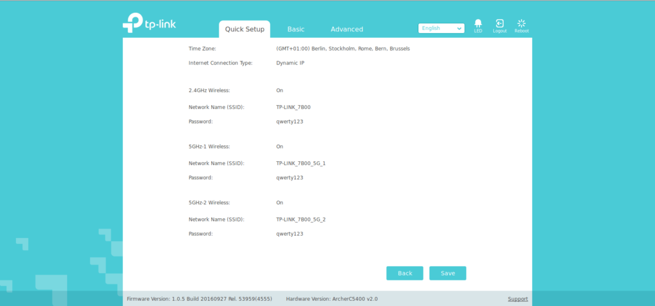Select the TP-LINK_7B00 network name value
The height and width of the screenshot is (306, 655).
pos(293,107)
